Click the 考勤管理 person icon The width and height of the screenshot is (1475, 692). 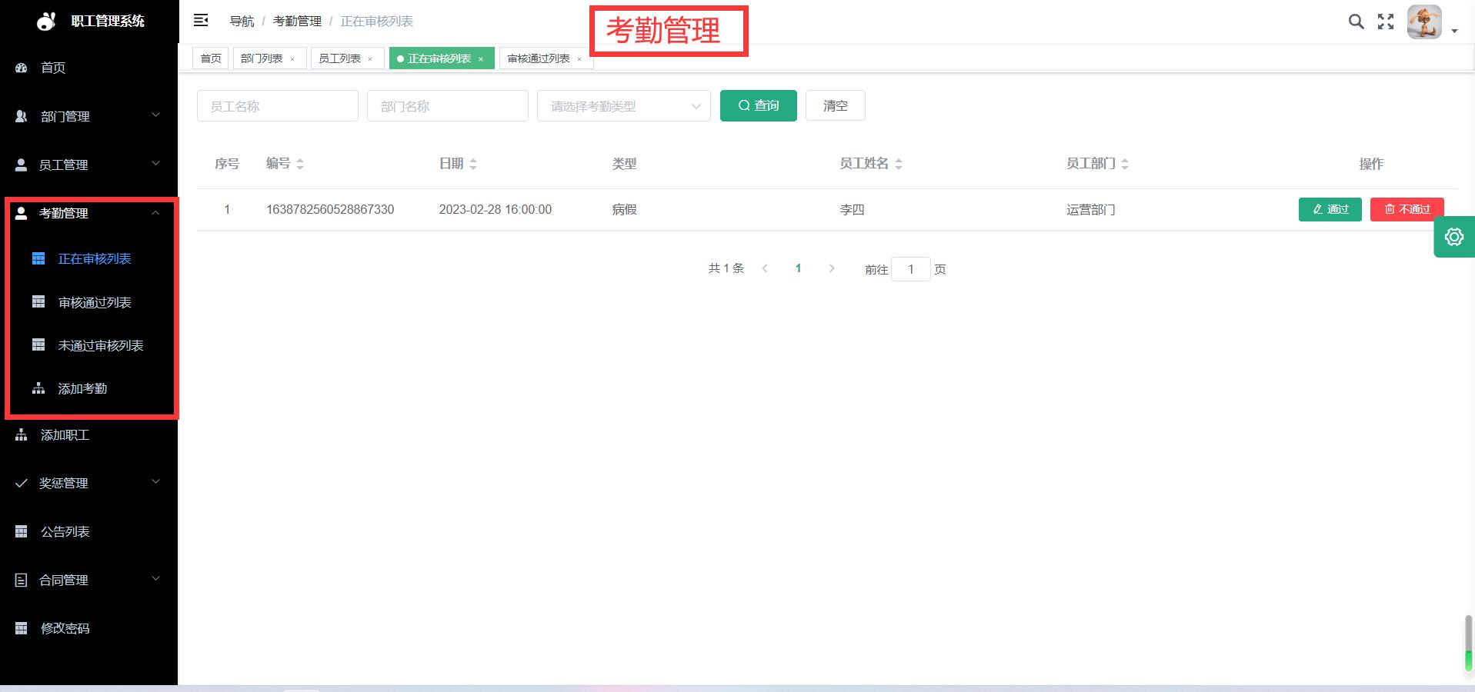(x=22, y=213)
